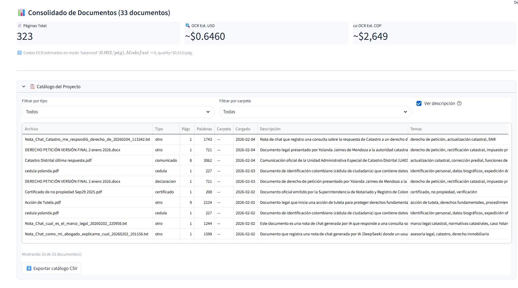This screenshot has width=518, height=288.
Task: Collapse the Catálogo del Proyecto section
Action: point(24,87)
